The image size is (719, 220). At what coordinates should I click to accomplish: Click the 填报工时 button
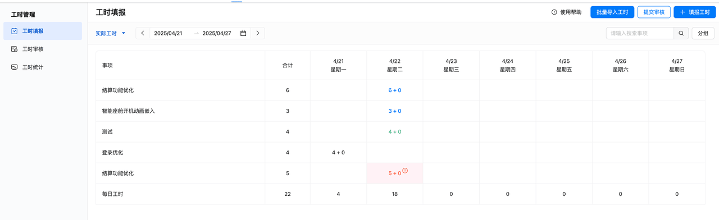694,12
